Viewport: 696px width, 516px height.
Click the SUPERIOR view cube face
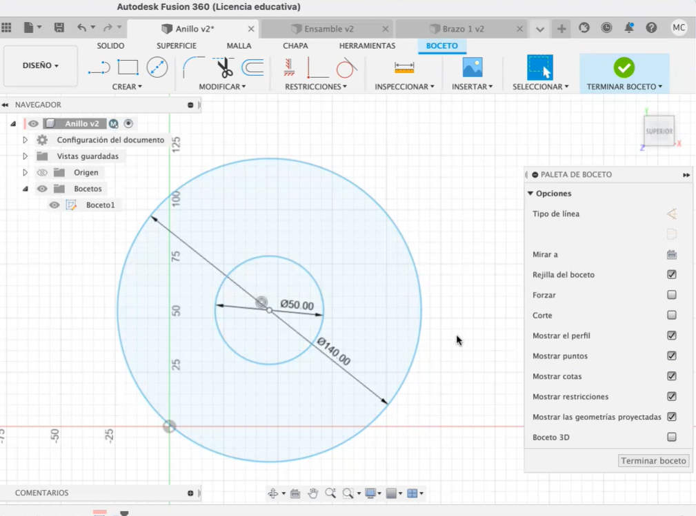659,131
